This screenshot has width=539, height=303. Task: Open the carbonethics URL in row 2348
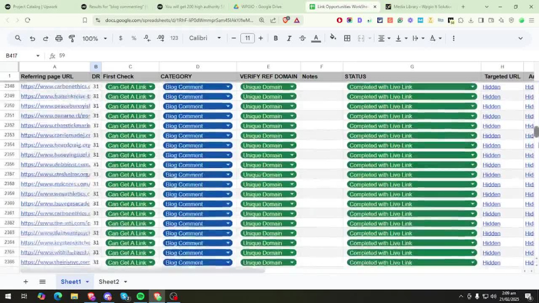click(x=56, y=87)
